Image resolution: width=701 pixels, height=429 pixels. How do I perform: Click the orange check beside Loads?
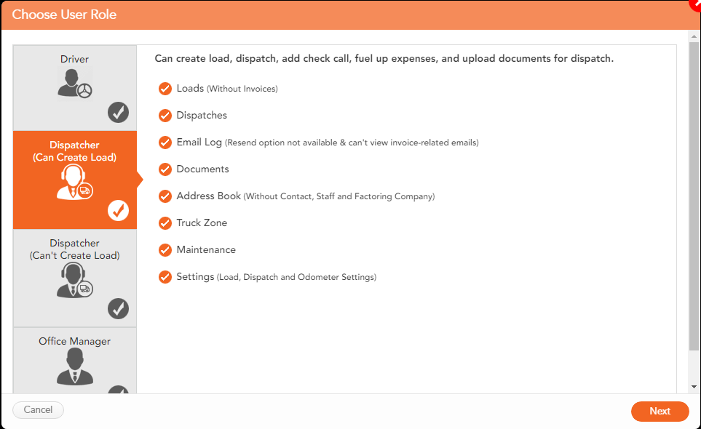click(165, 89)
